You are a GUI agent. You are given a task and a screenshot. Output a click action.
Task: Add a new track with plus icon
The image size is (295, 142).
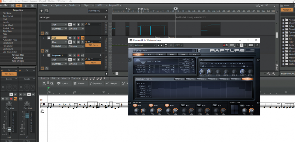click(41, 11)
